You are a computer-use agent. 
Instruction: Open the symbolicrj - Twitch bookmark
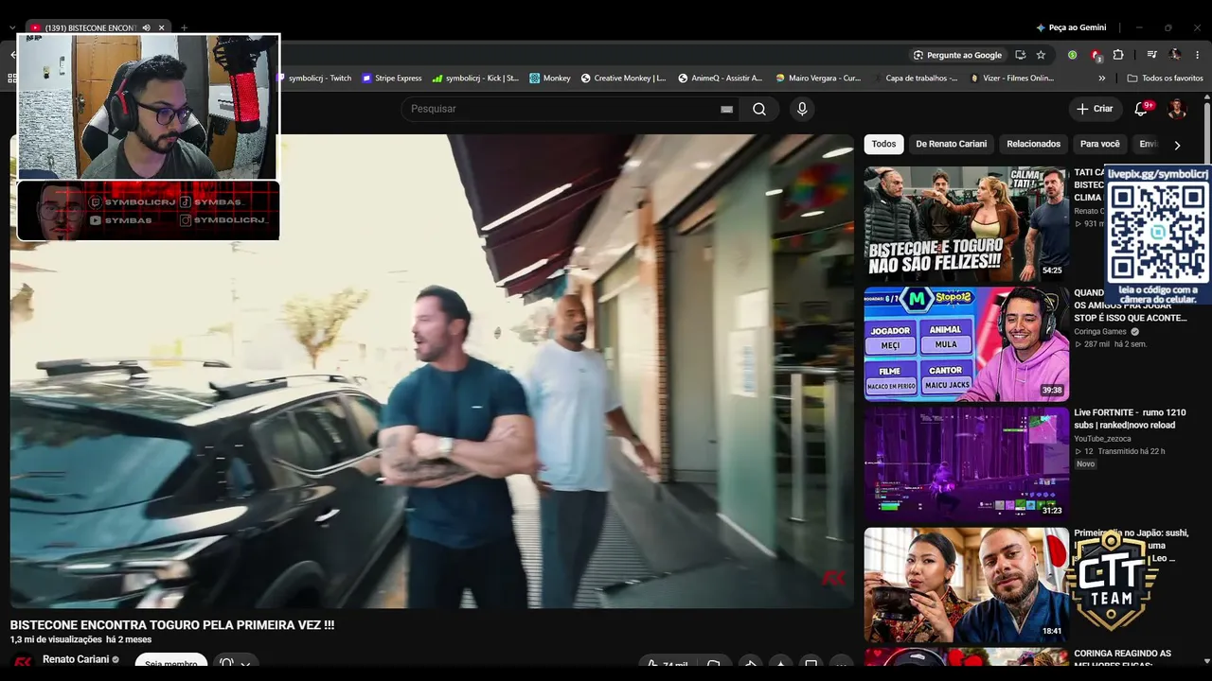[x=312, y=79]
